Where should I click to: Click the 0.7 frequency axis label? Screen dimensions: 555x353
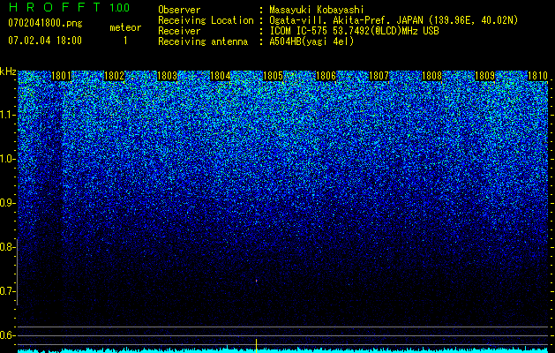pyautogui.click(x=7, y=291)
